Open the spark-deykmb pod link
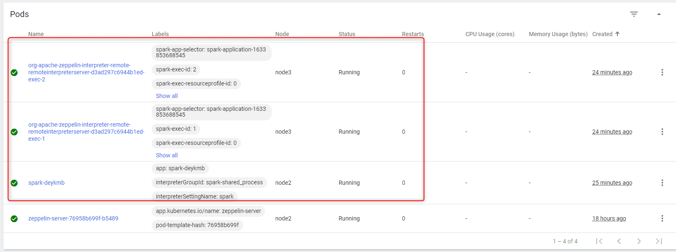This screenshot has height=252, width=676. 47,183
